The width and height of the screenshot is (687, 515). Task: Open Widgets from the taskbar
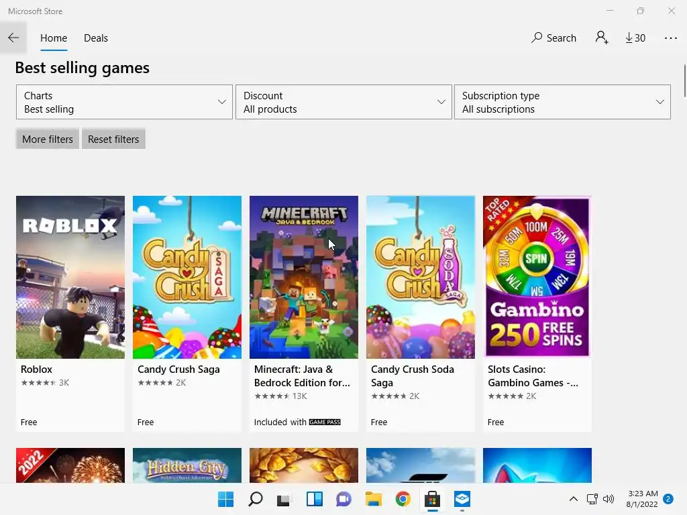pos(315,499)
